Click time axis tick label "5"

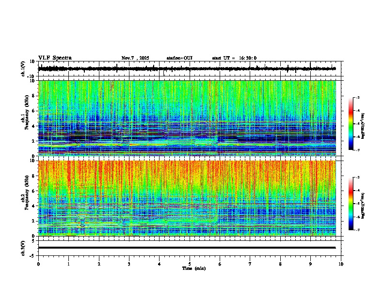click(x=190, y=264)
